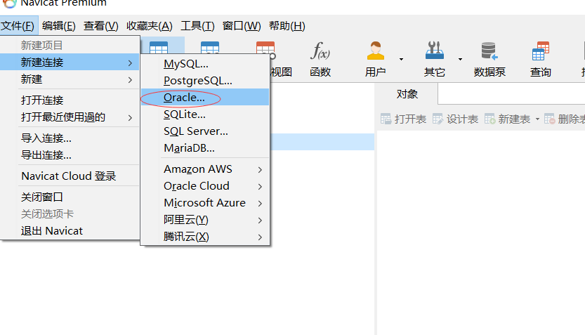585x335 pixels.
Task: Expand the Oracle Cloud submenu
Action: (x=260, y=187)
